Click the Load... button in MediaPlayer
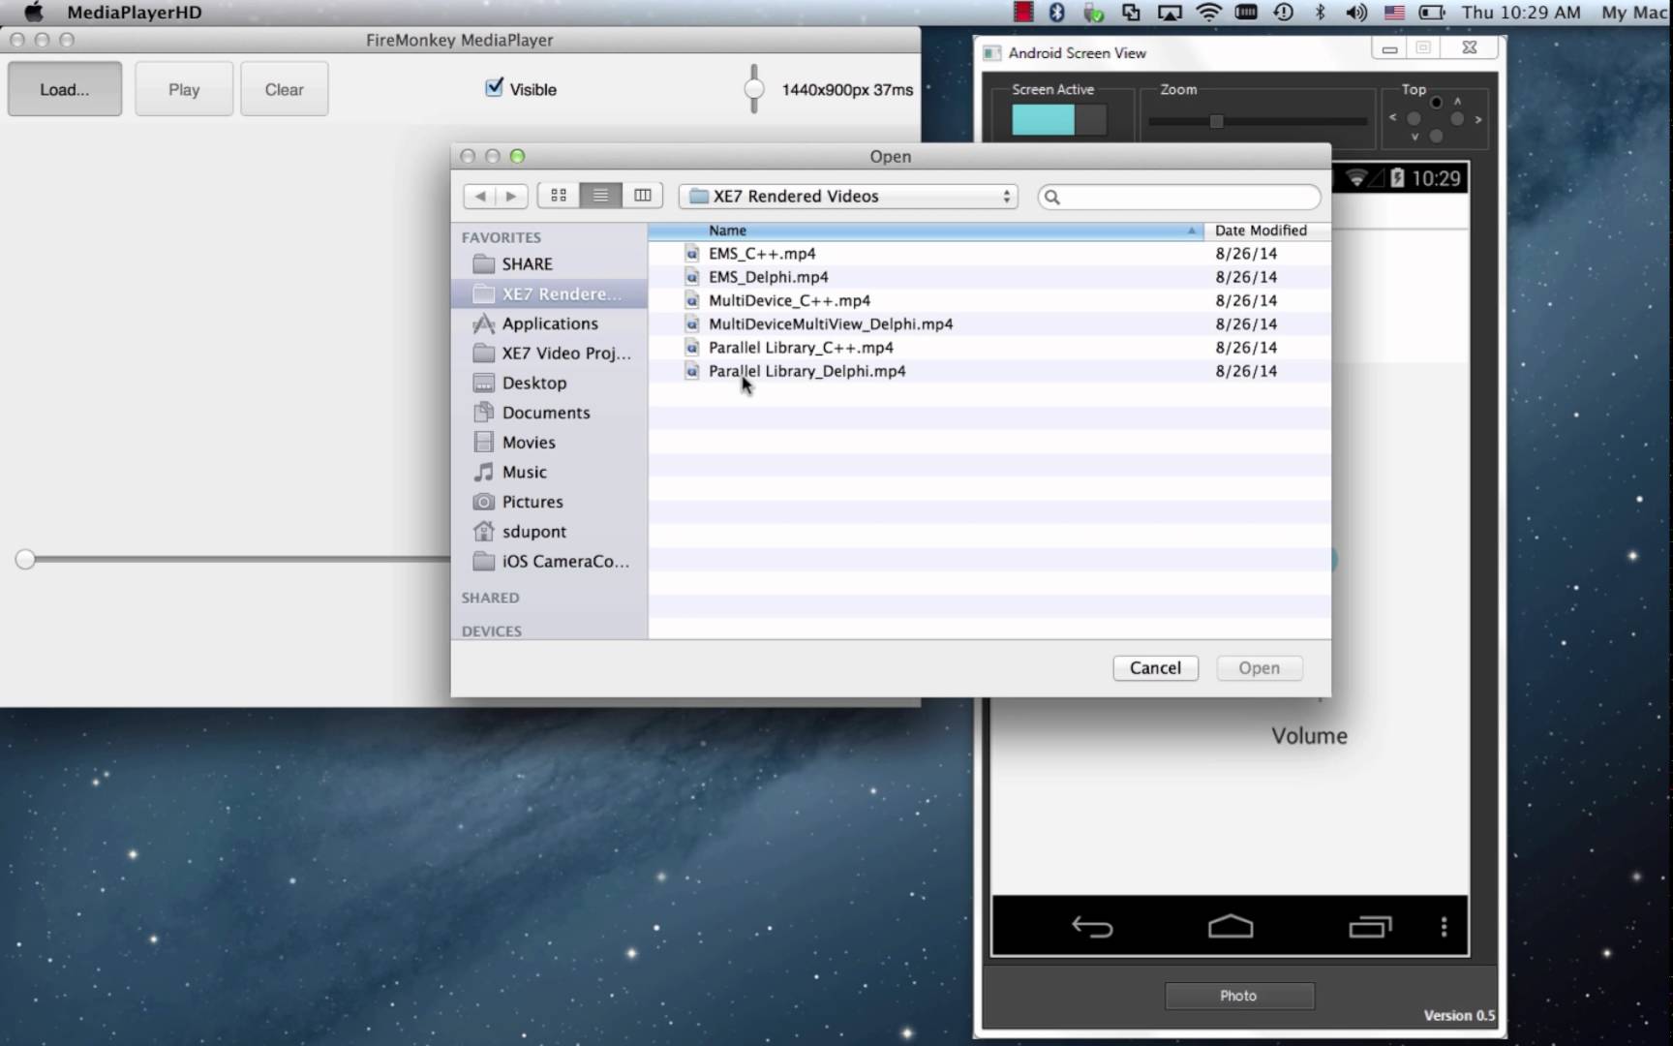This screenshot has width=1673, height=1046. (x=65, y=89)
